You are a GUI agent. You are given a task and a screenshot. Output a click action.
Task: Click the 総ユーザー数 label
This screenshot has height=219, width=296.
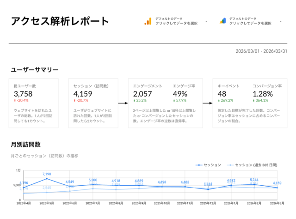coord(25,86)
